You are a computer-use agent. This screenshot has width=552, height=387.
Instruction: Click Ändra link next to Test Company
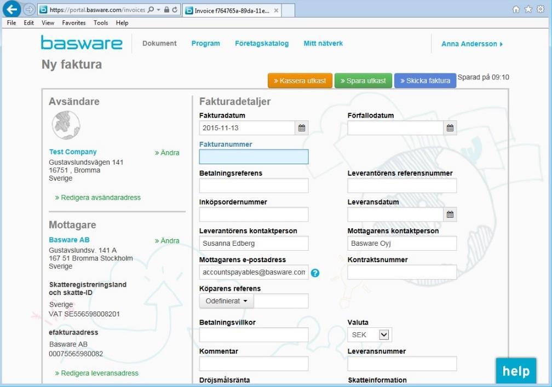167,153
